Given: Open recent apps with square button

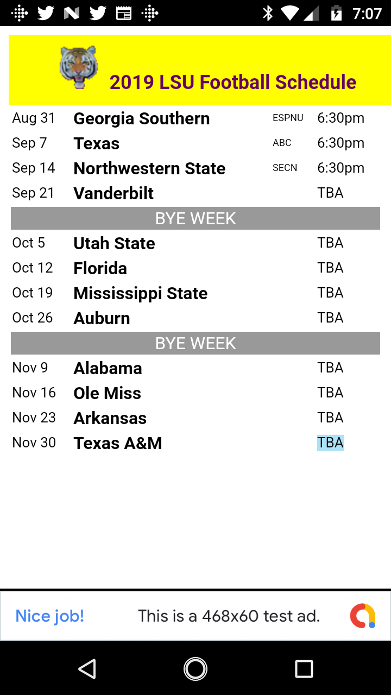Looking at the screenshot, I should click(x=304, y=669).
